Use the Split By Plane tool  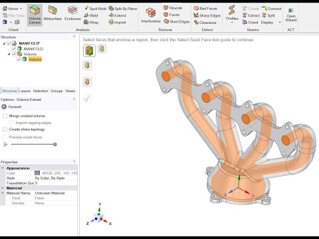coord(123,9)
